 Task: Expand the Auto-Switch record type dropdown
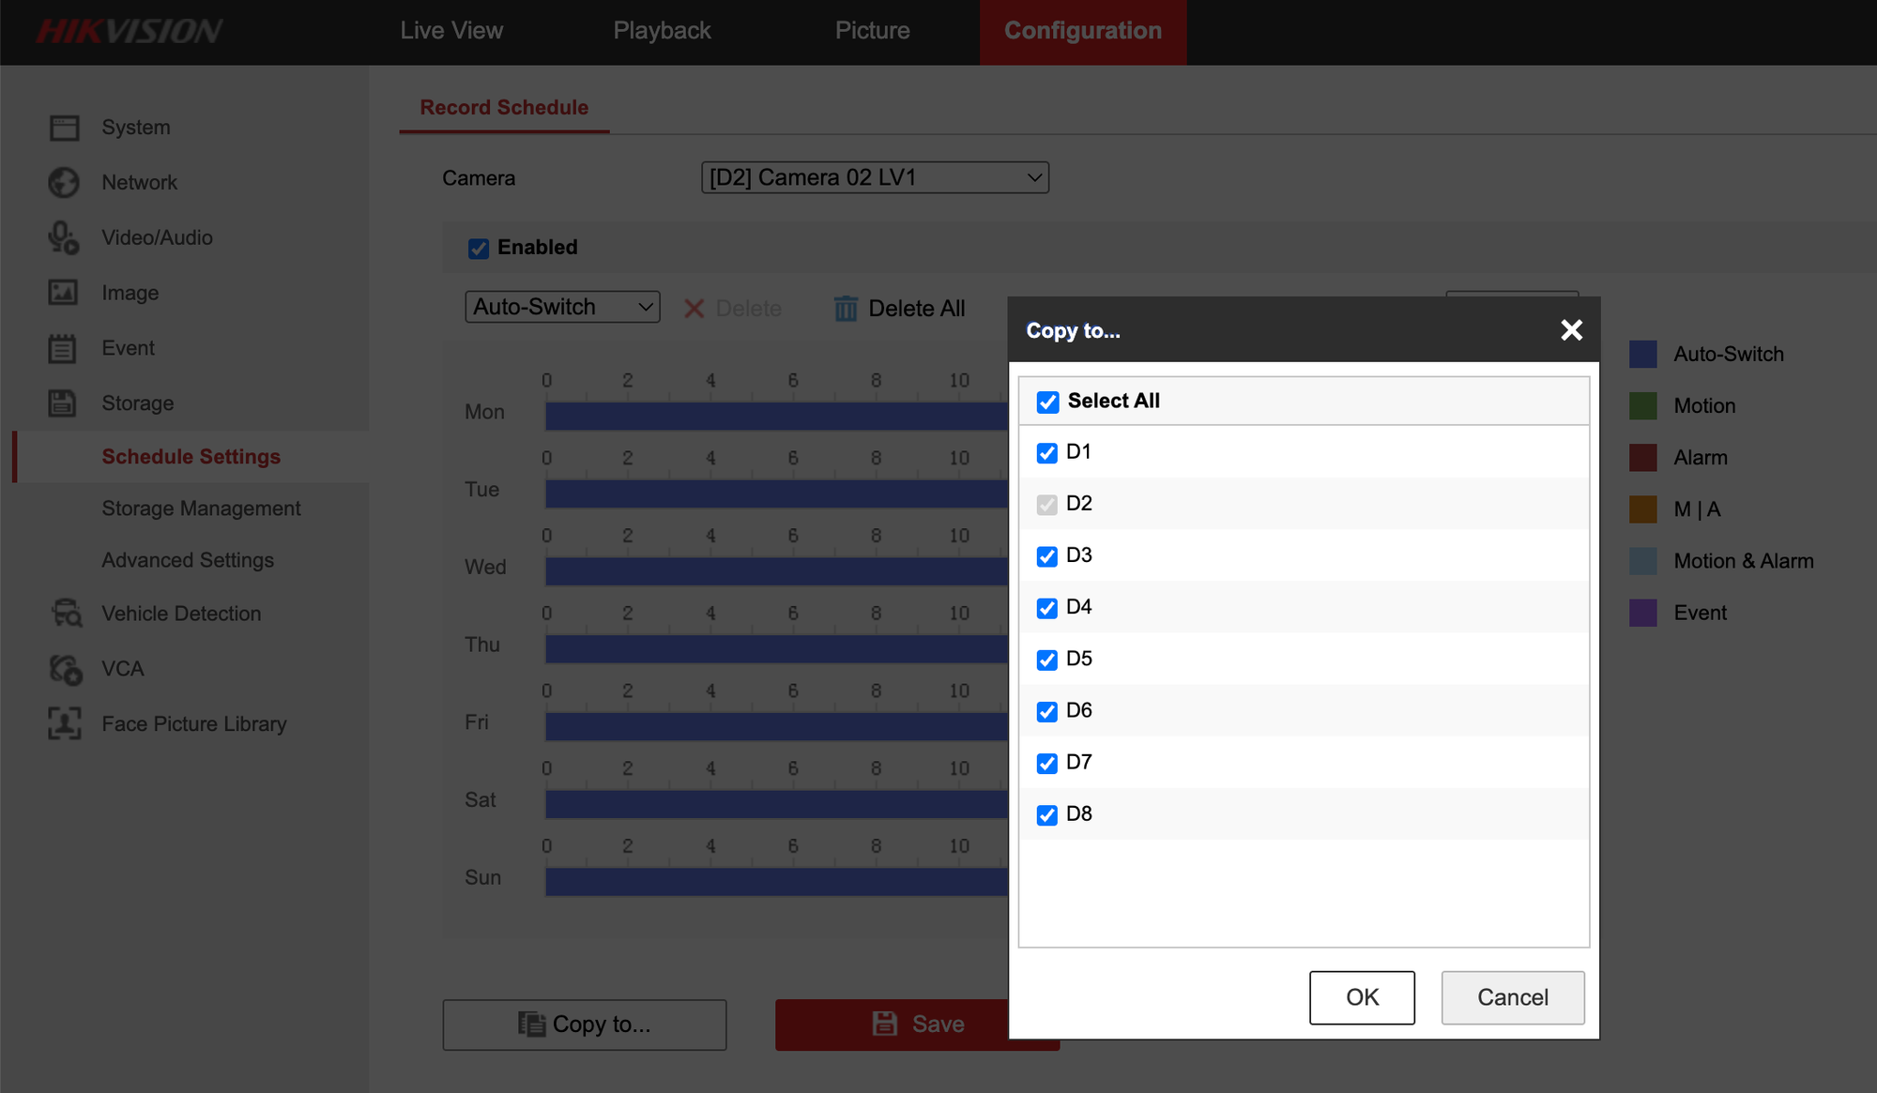(562, 307)
